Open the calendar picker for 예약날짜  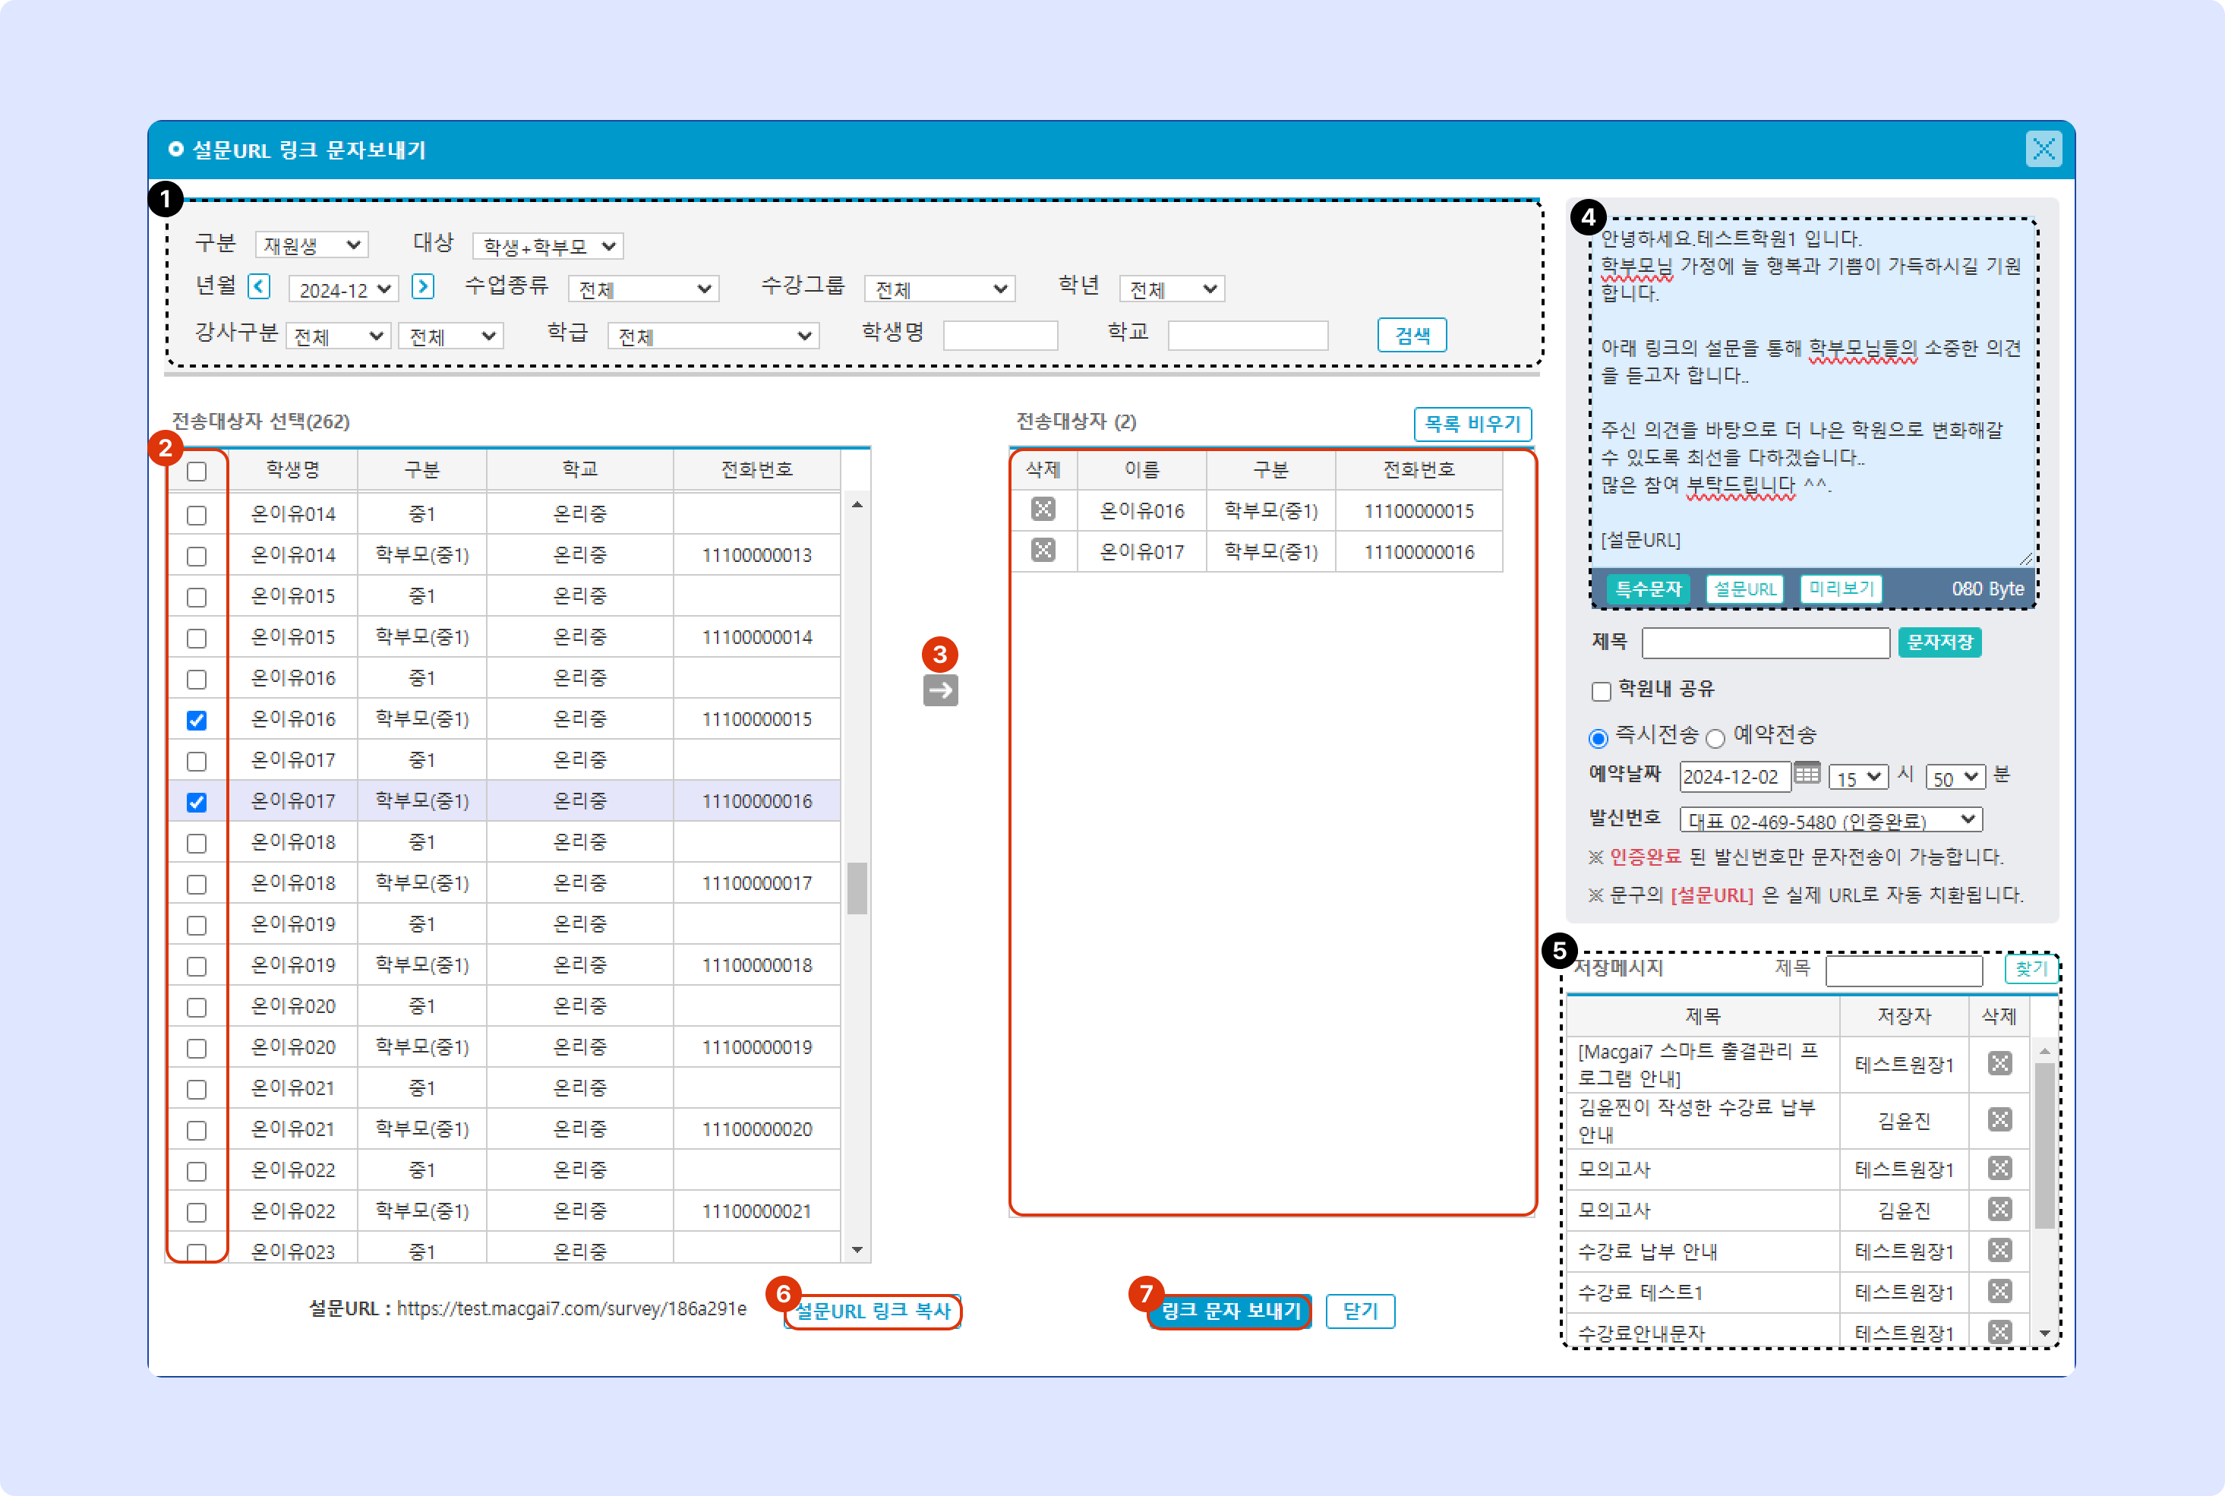pos(1806,774)
